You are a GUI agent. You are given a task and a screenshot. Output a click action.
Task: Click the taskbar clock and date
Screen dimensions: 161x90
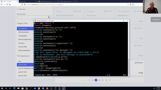coord(158,88)
